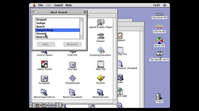
Task: Open the application switcher icon in menu bar
Action: click(165, 5)
